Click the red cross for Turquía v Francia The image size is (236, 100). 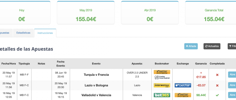click(x=217, y=75)
